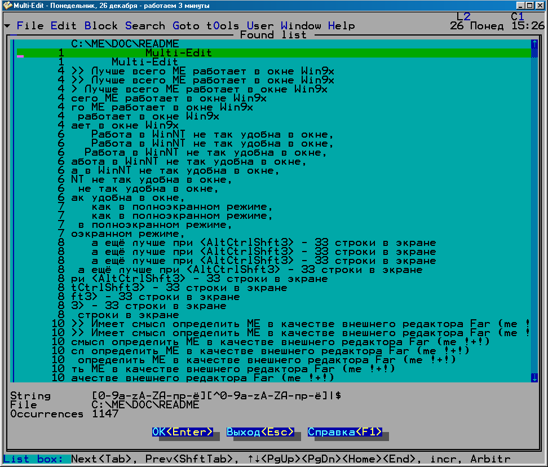Image resolution: width=548 pixels, height=467 pixels.
Task: Minimize the Multi-Edit window
Action: pos(520,6)
